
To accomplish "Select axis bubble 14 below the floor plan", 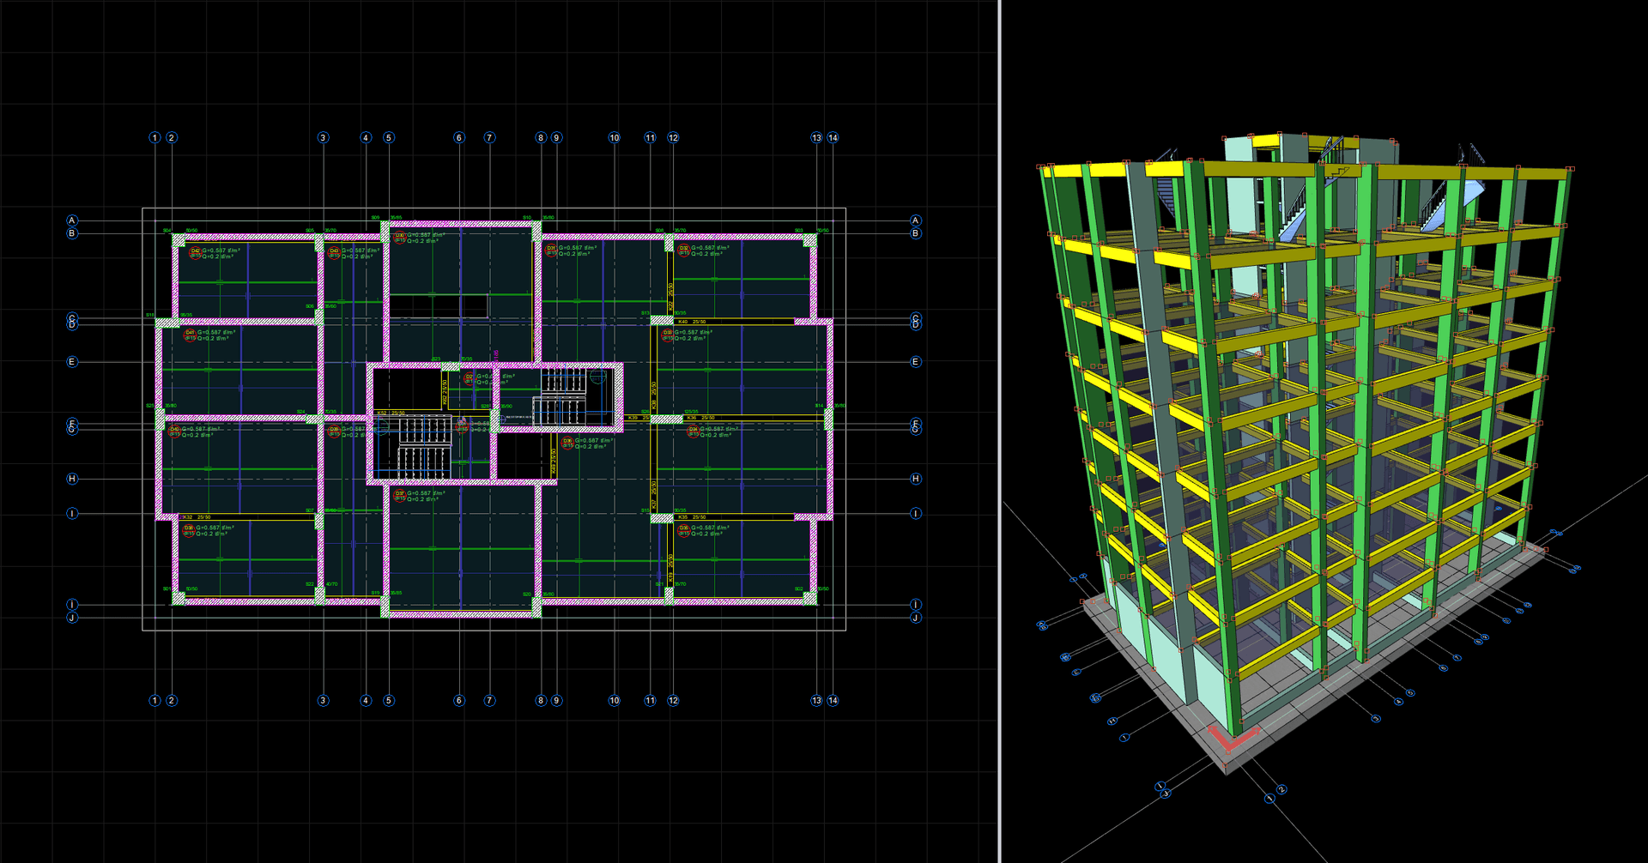I will (833, 700).
